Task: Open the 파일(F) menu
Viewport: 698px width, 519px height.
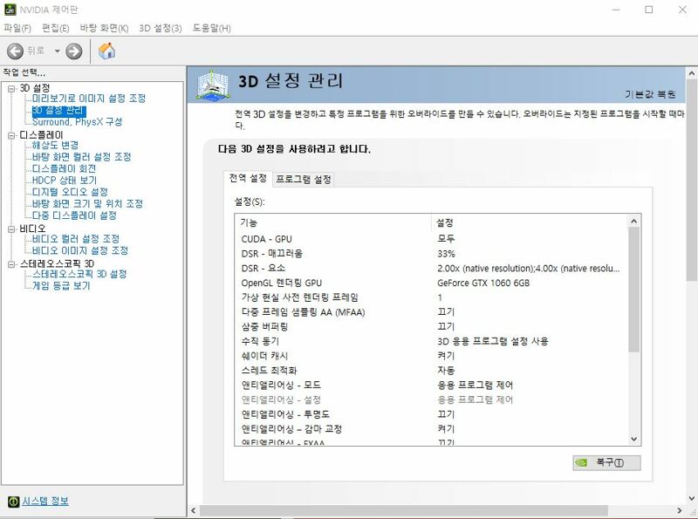Action: [x=17, y=28]
